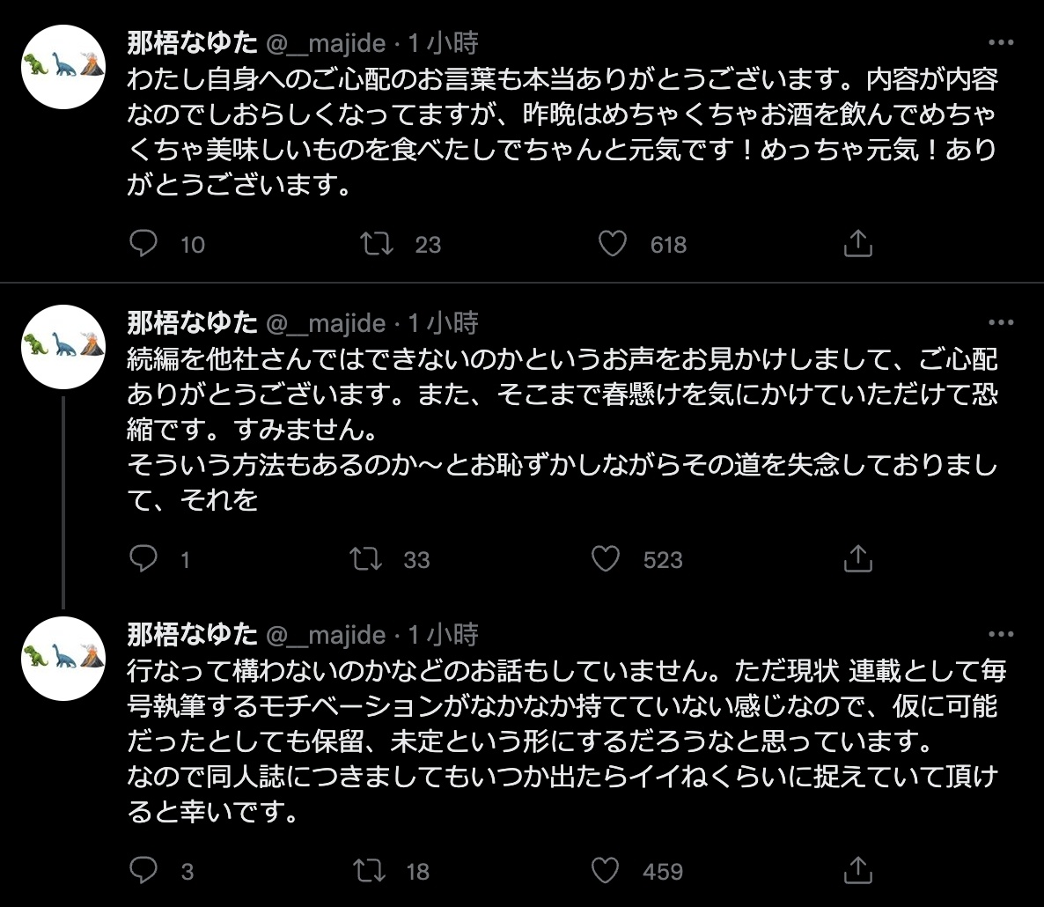1044x907 pixels.
Task: Open dinosaur avatar on the third tweet
Action: [63, 659]
